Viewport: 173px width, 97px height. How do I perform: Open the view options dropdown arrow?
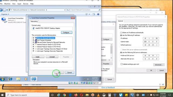(89, 14)
